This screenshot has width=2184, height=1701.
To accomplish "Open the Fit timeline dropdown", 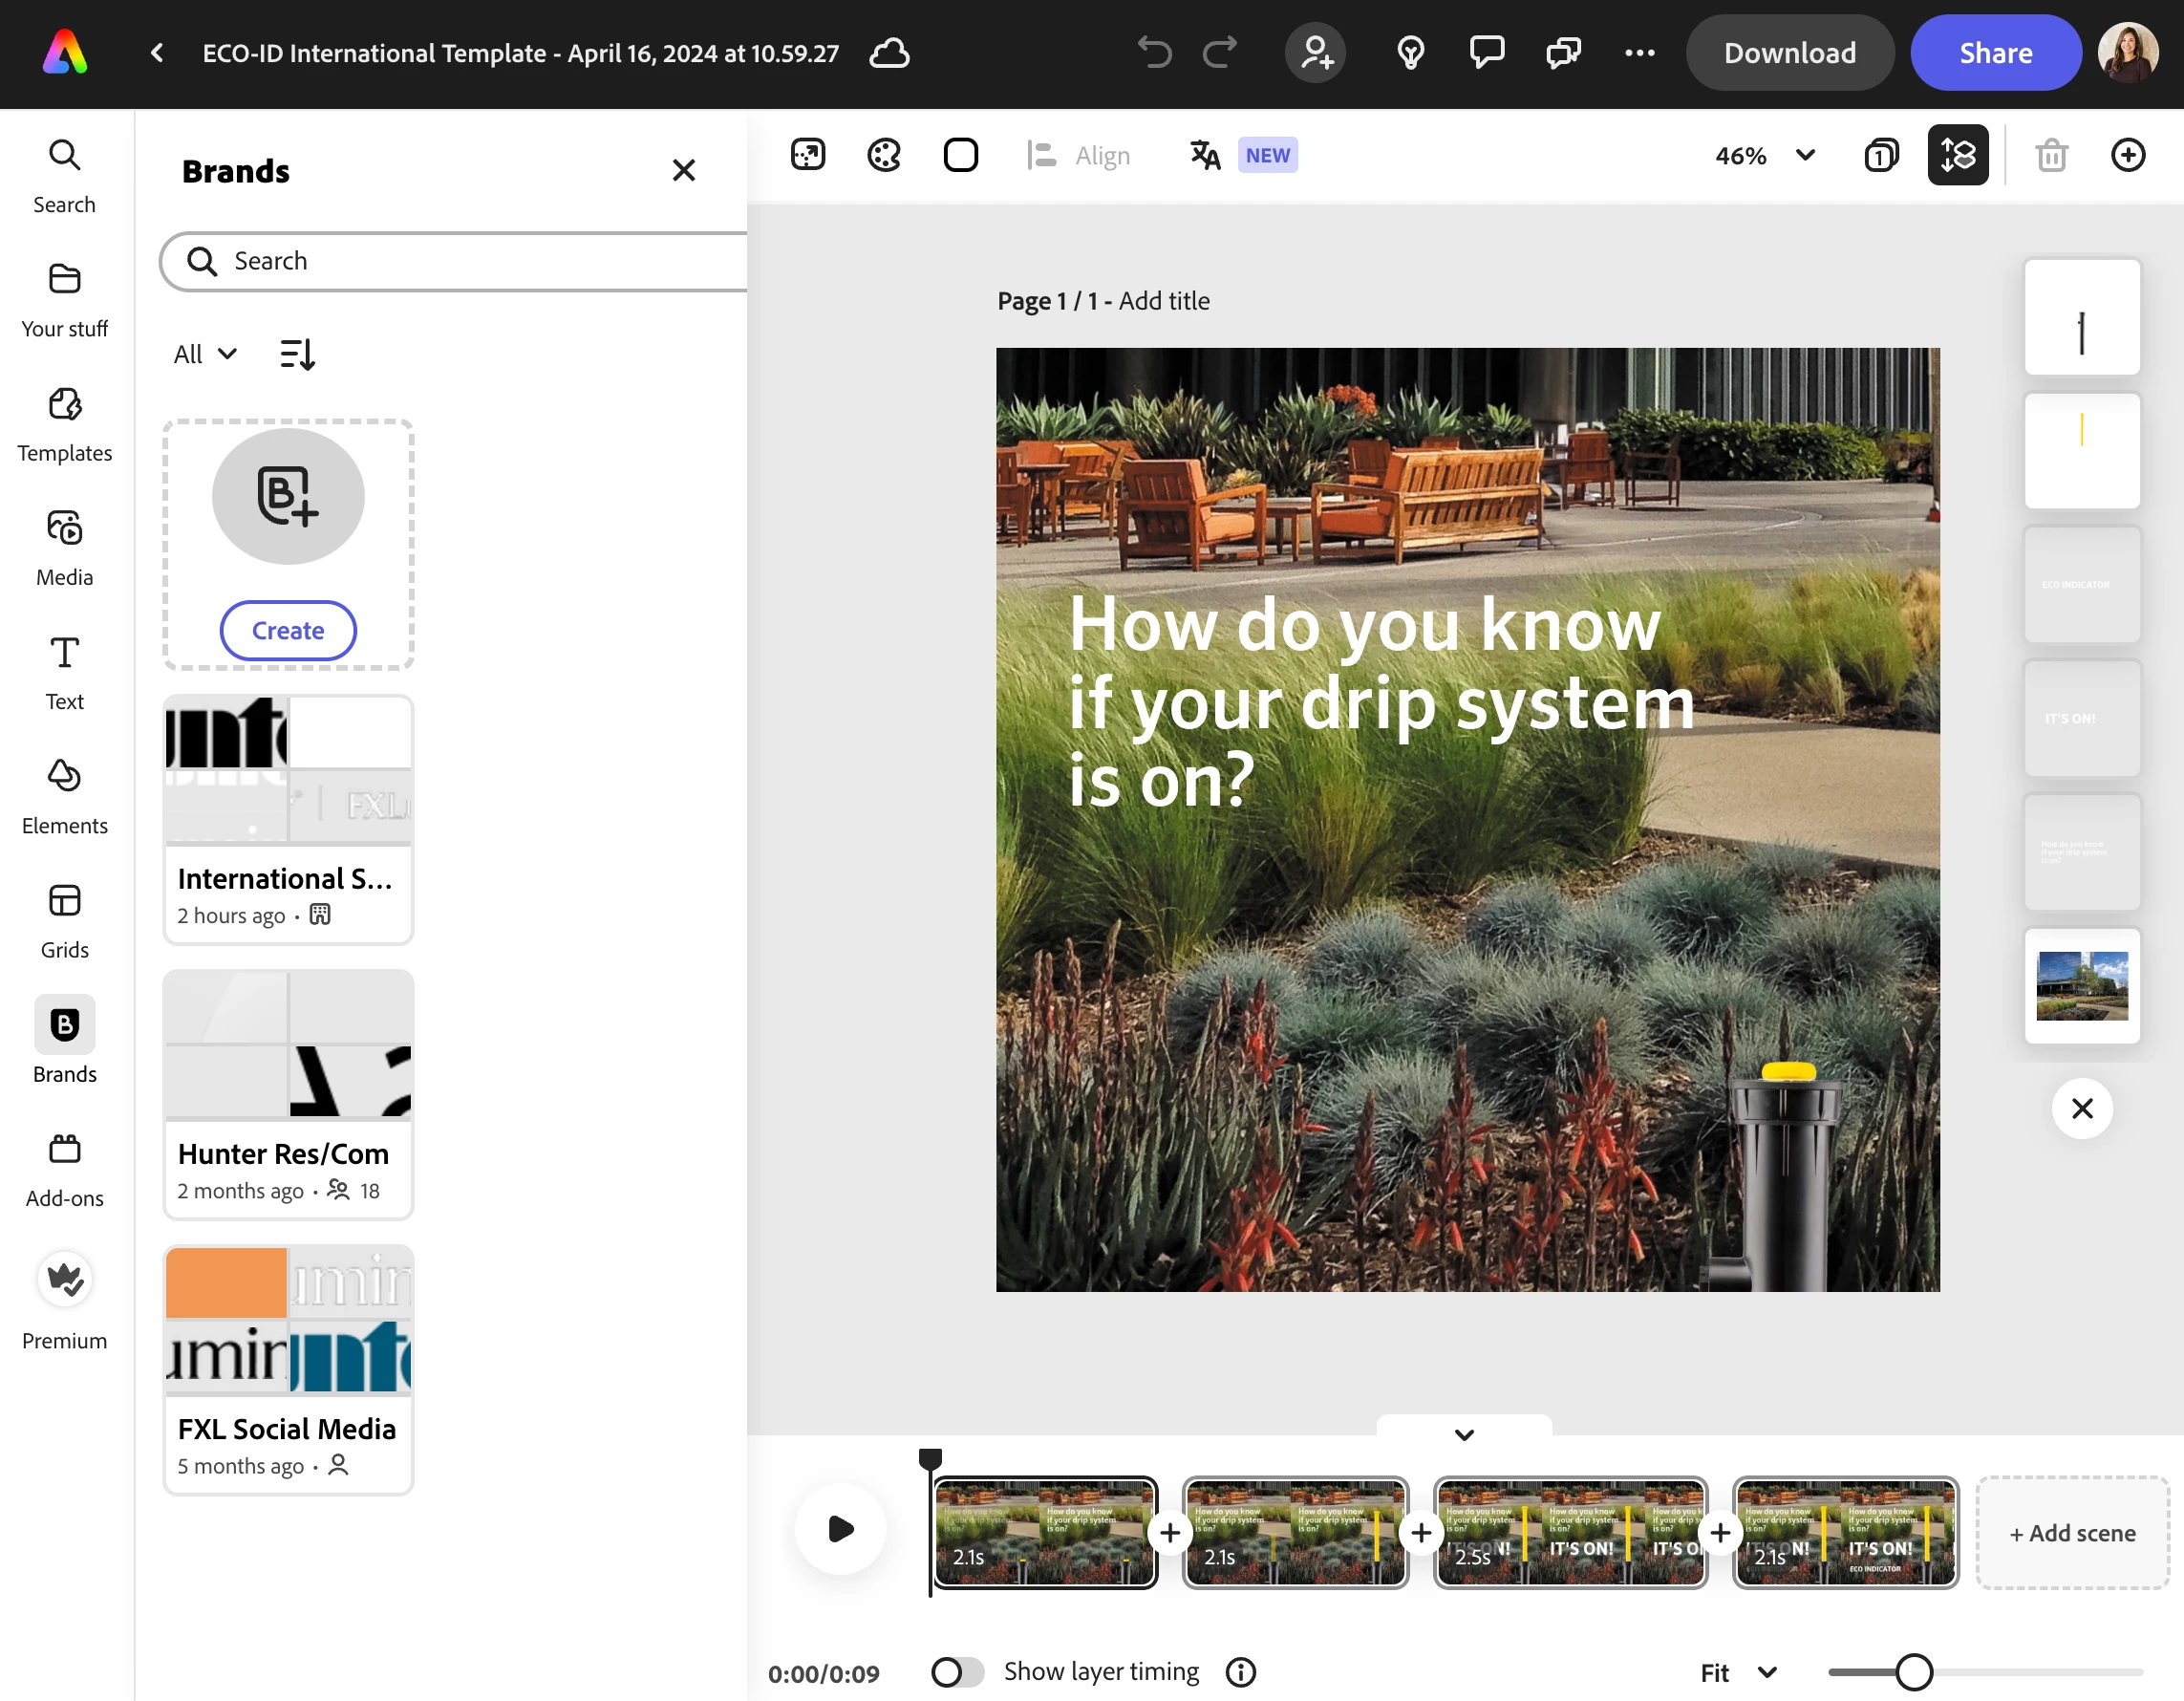I will pyautogui.click(x=1738, y=1672).
